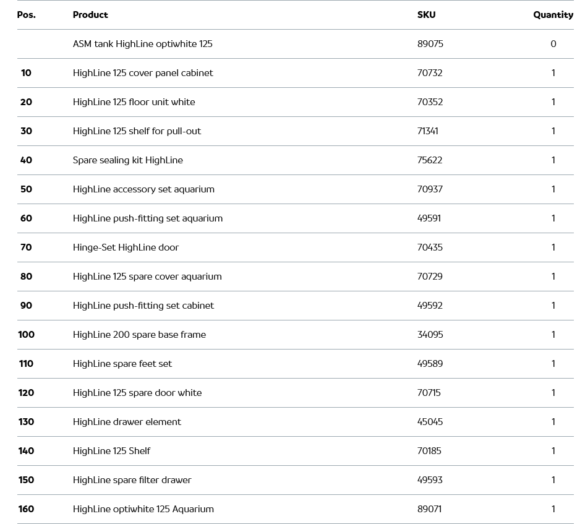This screenshot has width=585, height=524.
Task: Choose HighLine accessory set aquarium
Action: point(143,189)
